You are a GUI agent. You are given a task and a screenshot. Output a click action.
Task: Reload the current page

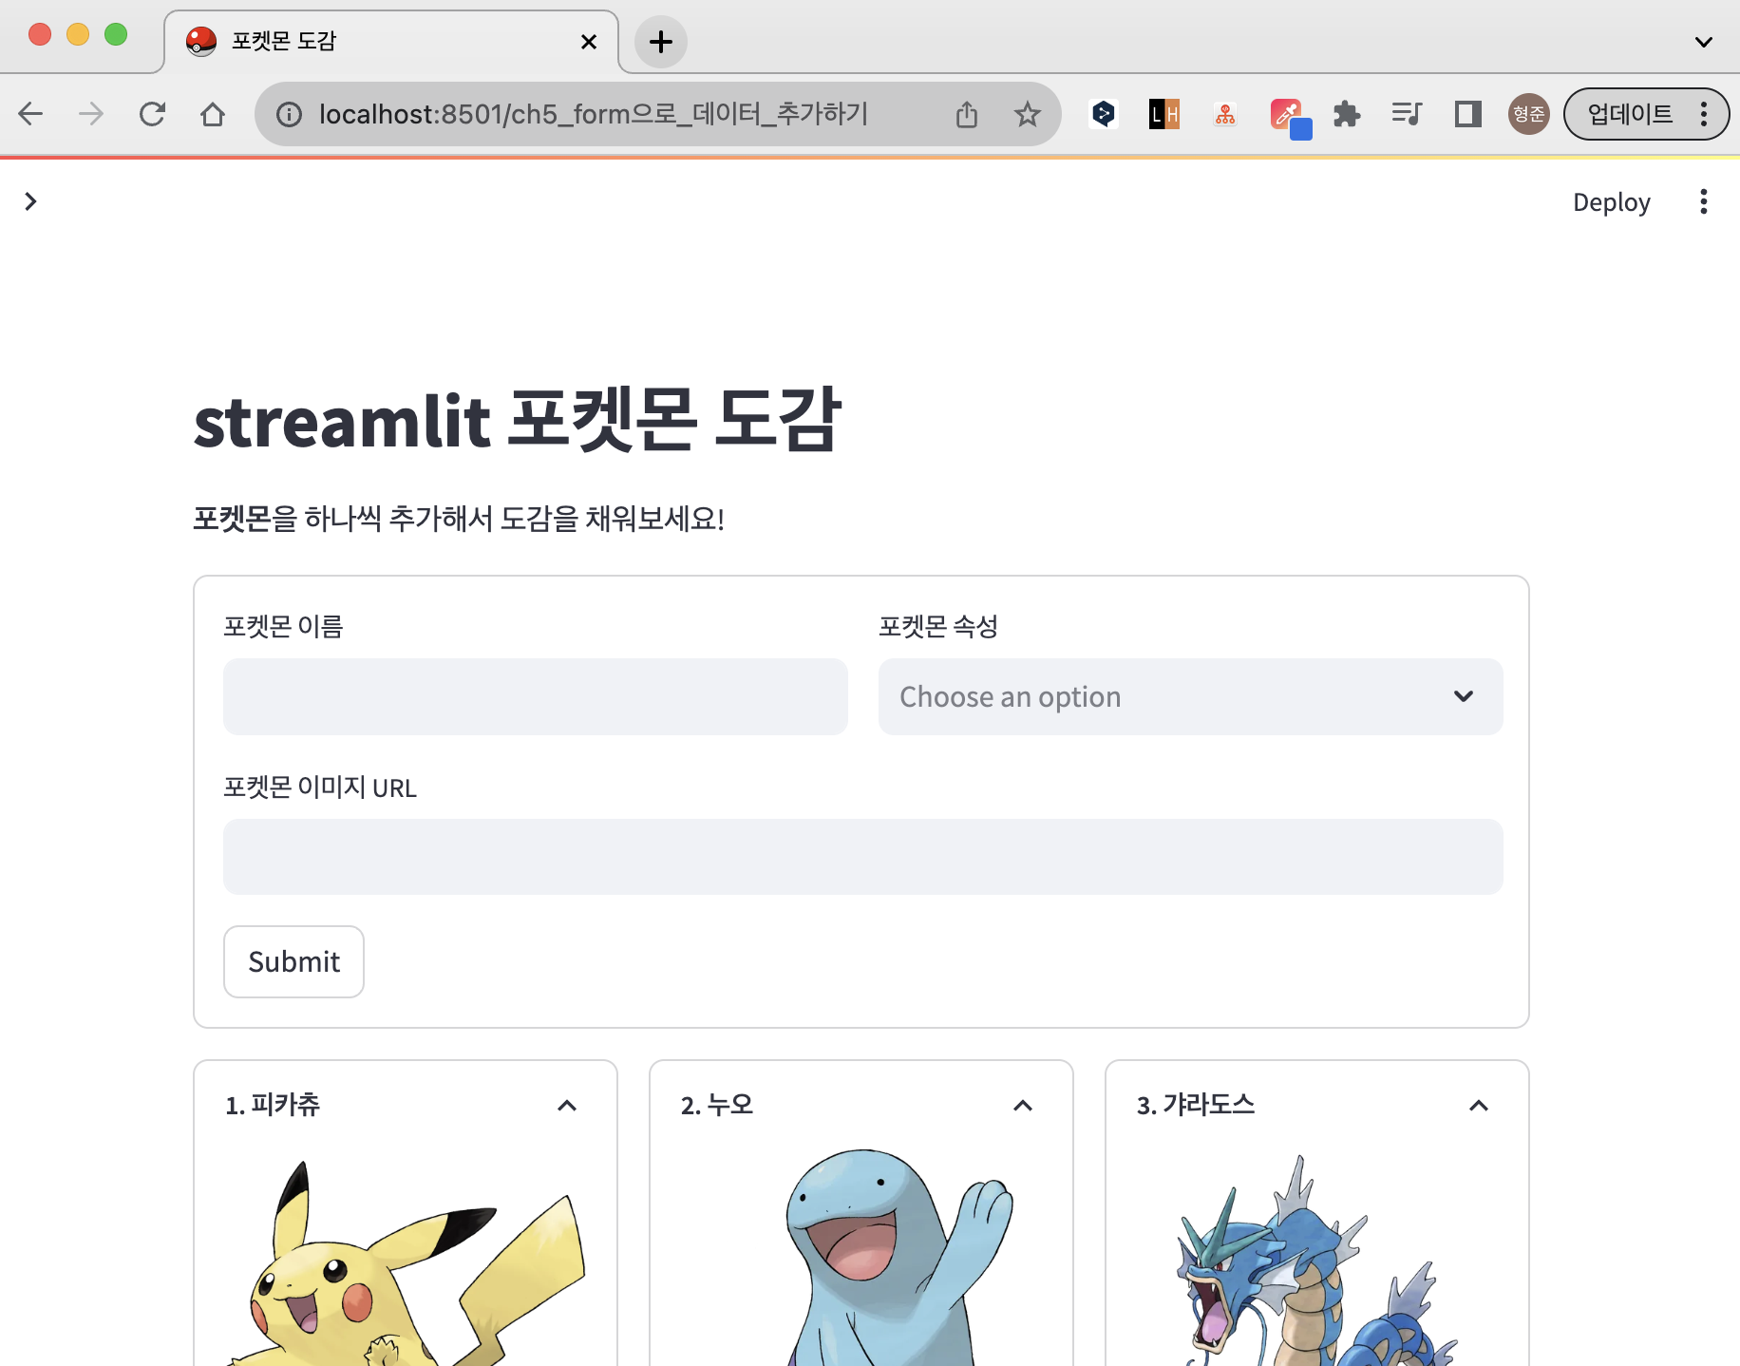tap(152, 115)
